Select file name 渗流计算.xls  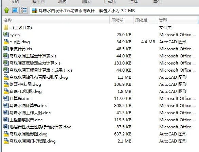pos(21,49)
